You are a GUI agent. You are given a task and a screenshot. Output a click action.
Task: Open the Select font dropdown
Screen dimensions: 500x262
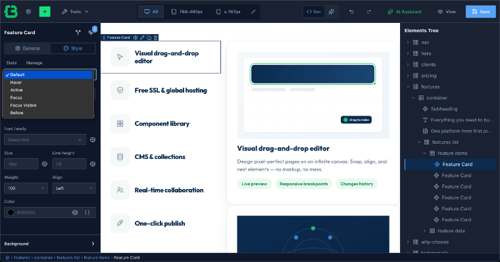pyautogui.click(x=45, y=140)
